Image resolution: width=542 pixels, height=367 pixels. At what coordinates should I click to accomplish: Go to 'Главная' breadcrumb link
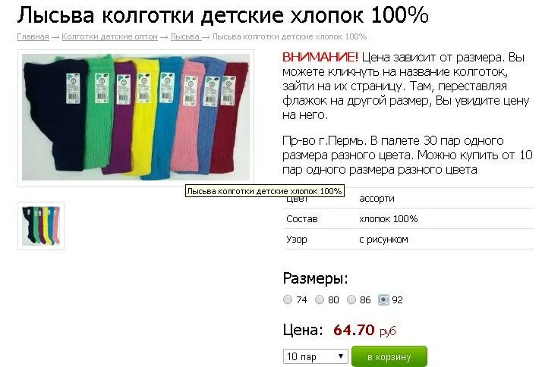(33, 36)
